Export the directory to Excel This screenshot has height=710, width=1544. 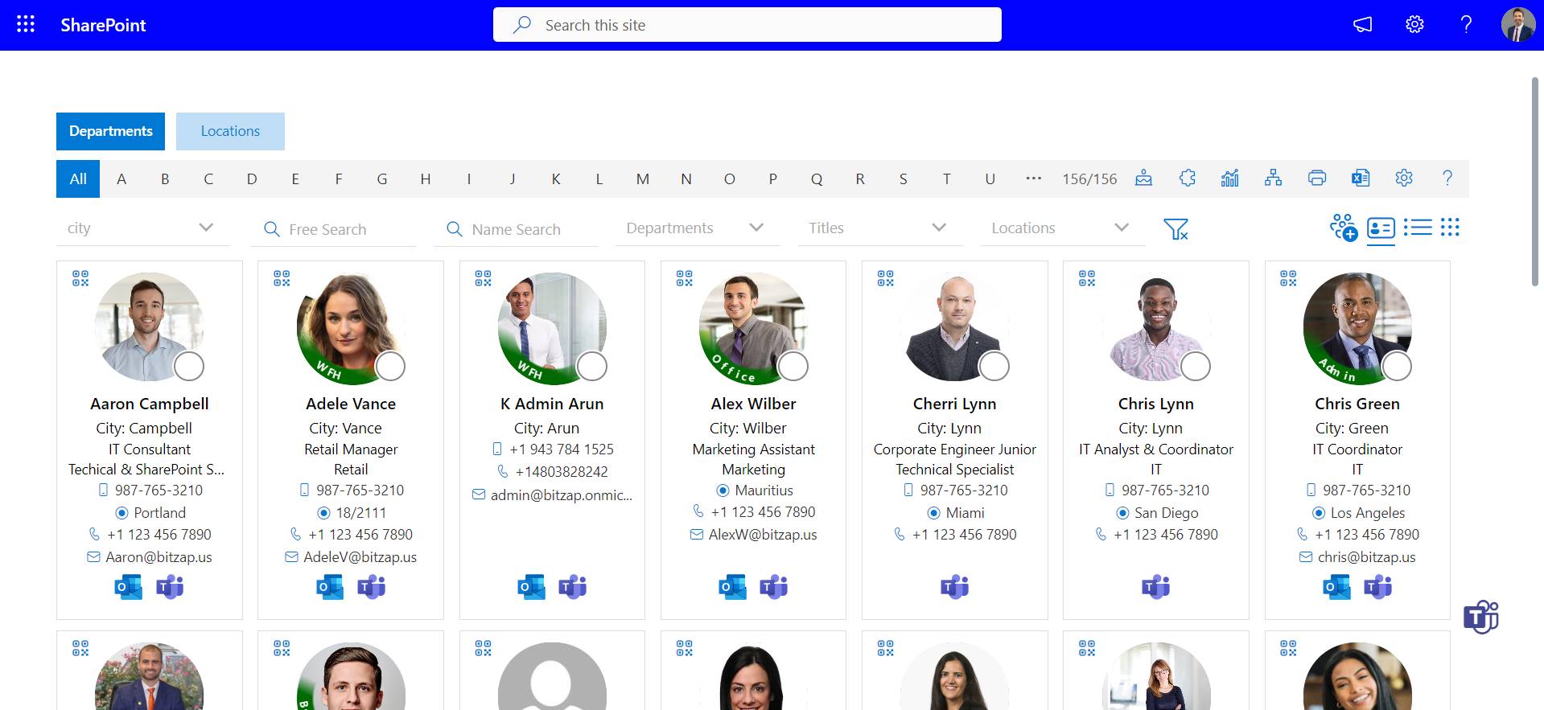[x=1361, y=179]
